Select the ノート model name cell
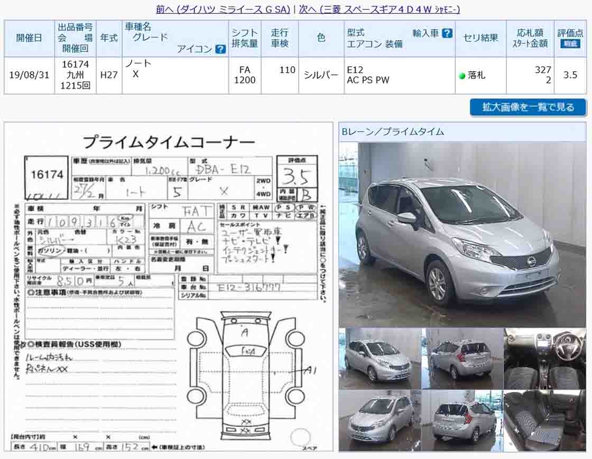592x459 pixels. 138,63
